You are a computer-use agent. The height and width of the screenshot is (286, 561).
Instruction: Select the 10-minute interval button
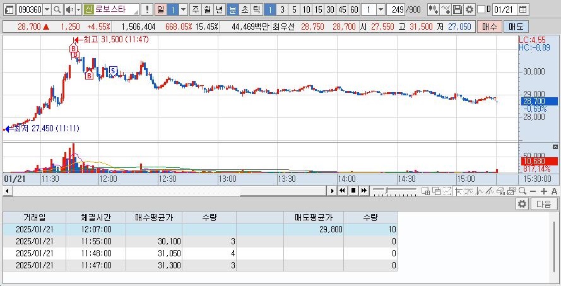pos(306,9)
